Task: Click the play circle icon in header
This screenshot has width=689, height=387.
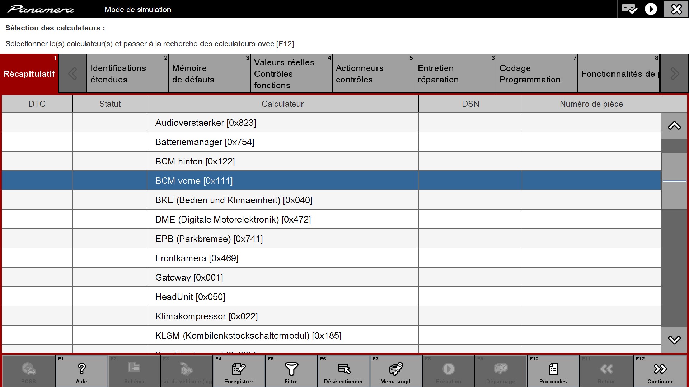Action: (x=651, y=9)
